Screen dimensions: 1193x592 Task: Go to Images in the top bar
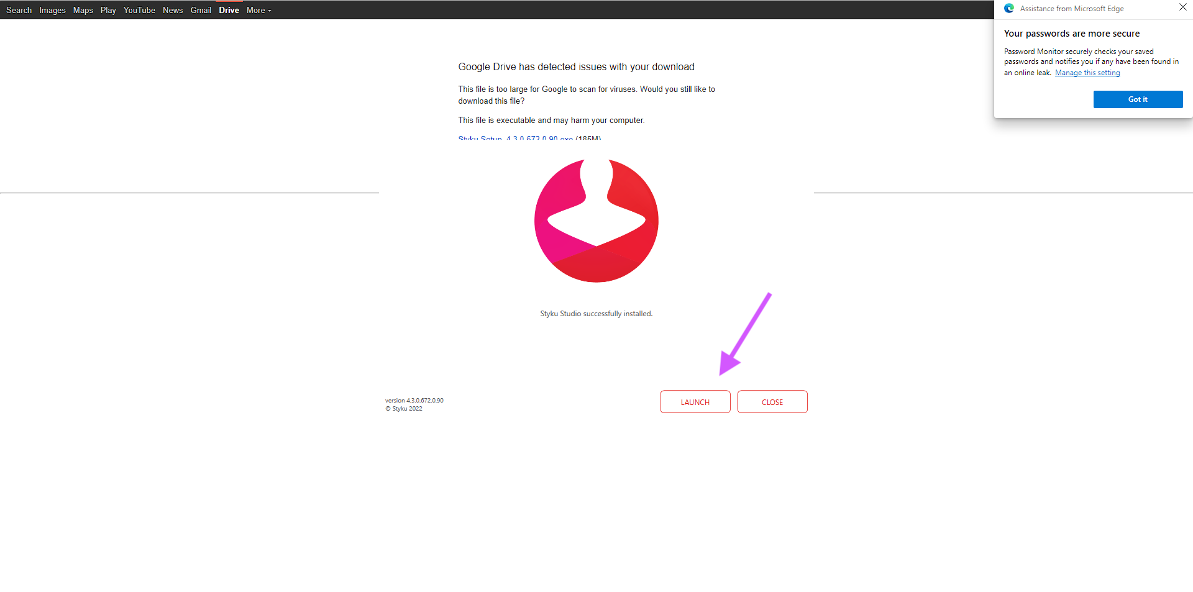click(52, 10)
